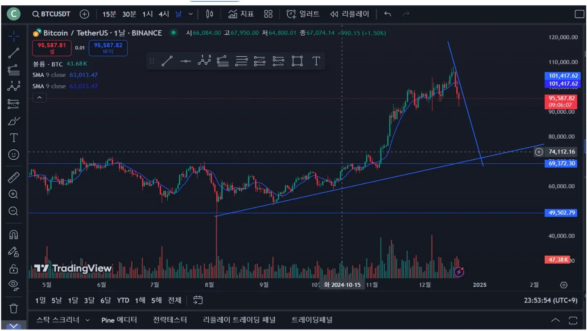Pick trend line in the floating drawing toolbar
The image size is (587, 331).
click(x=167, y=61)
